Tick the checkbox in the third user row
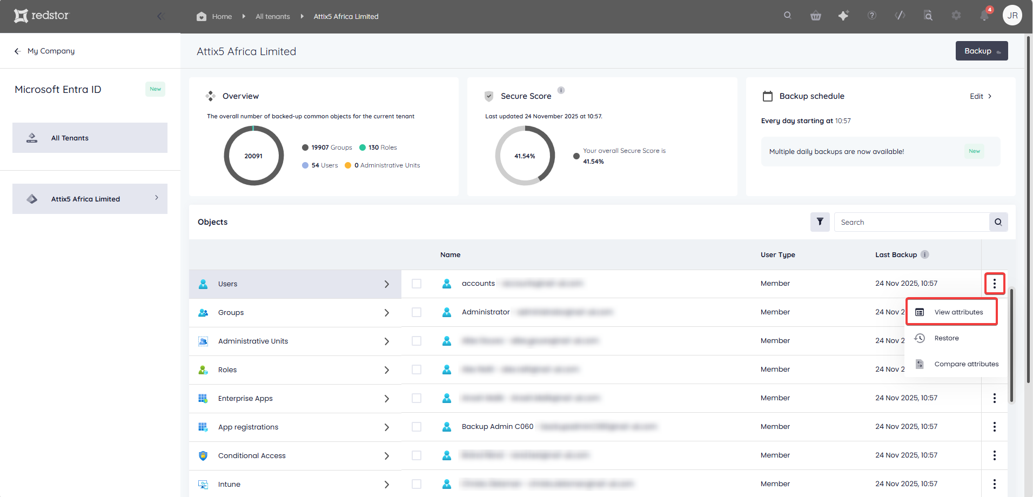This screenshot has width=1033, height=497. click(x=417, y=341)
